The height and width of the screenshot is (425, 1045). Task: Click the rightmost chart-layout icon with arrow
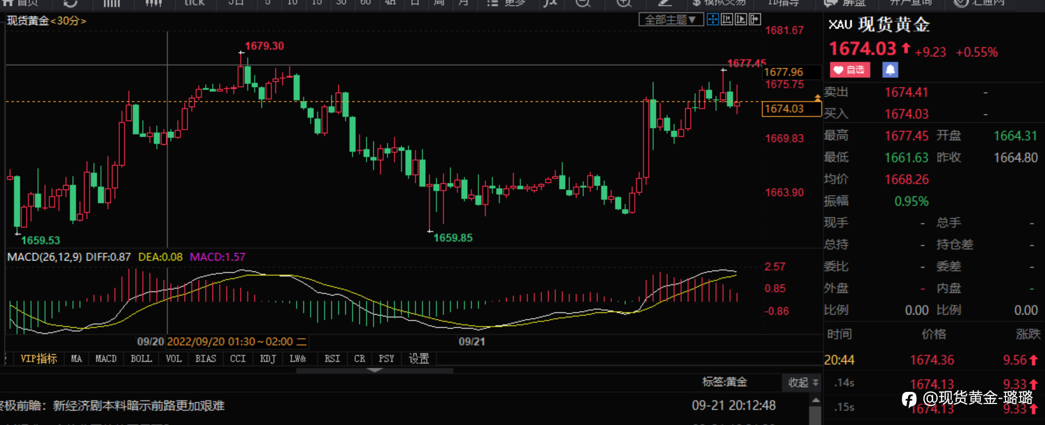point(755,20)
